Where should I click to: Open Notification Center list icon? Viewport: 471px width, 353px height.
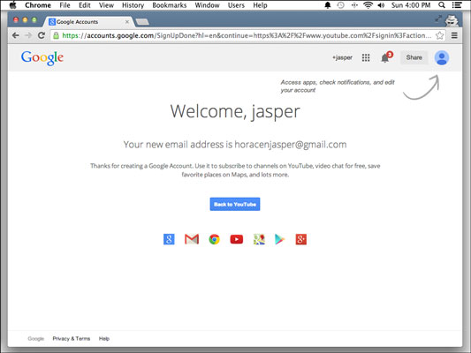pyautogui.click(x=457, y=5)
